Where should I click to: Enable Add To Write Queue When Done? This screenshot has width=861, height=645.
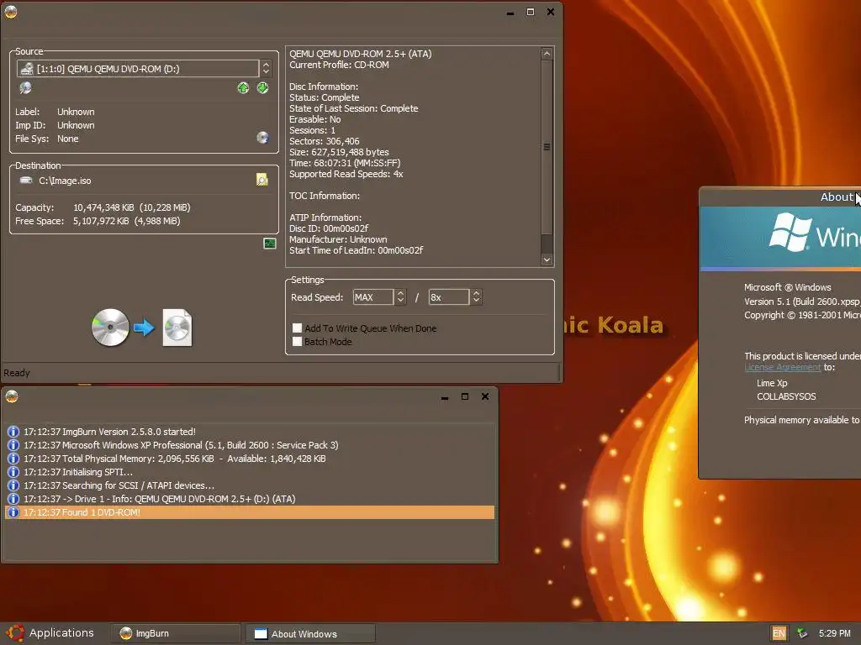(x=297, y=328)
